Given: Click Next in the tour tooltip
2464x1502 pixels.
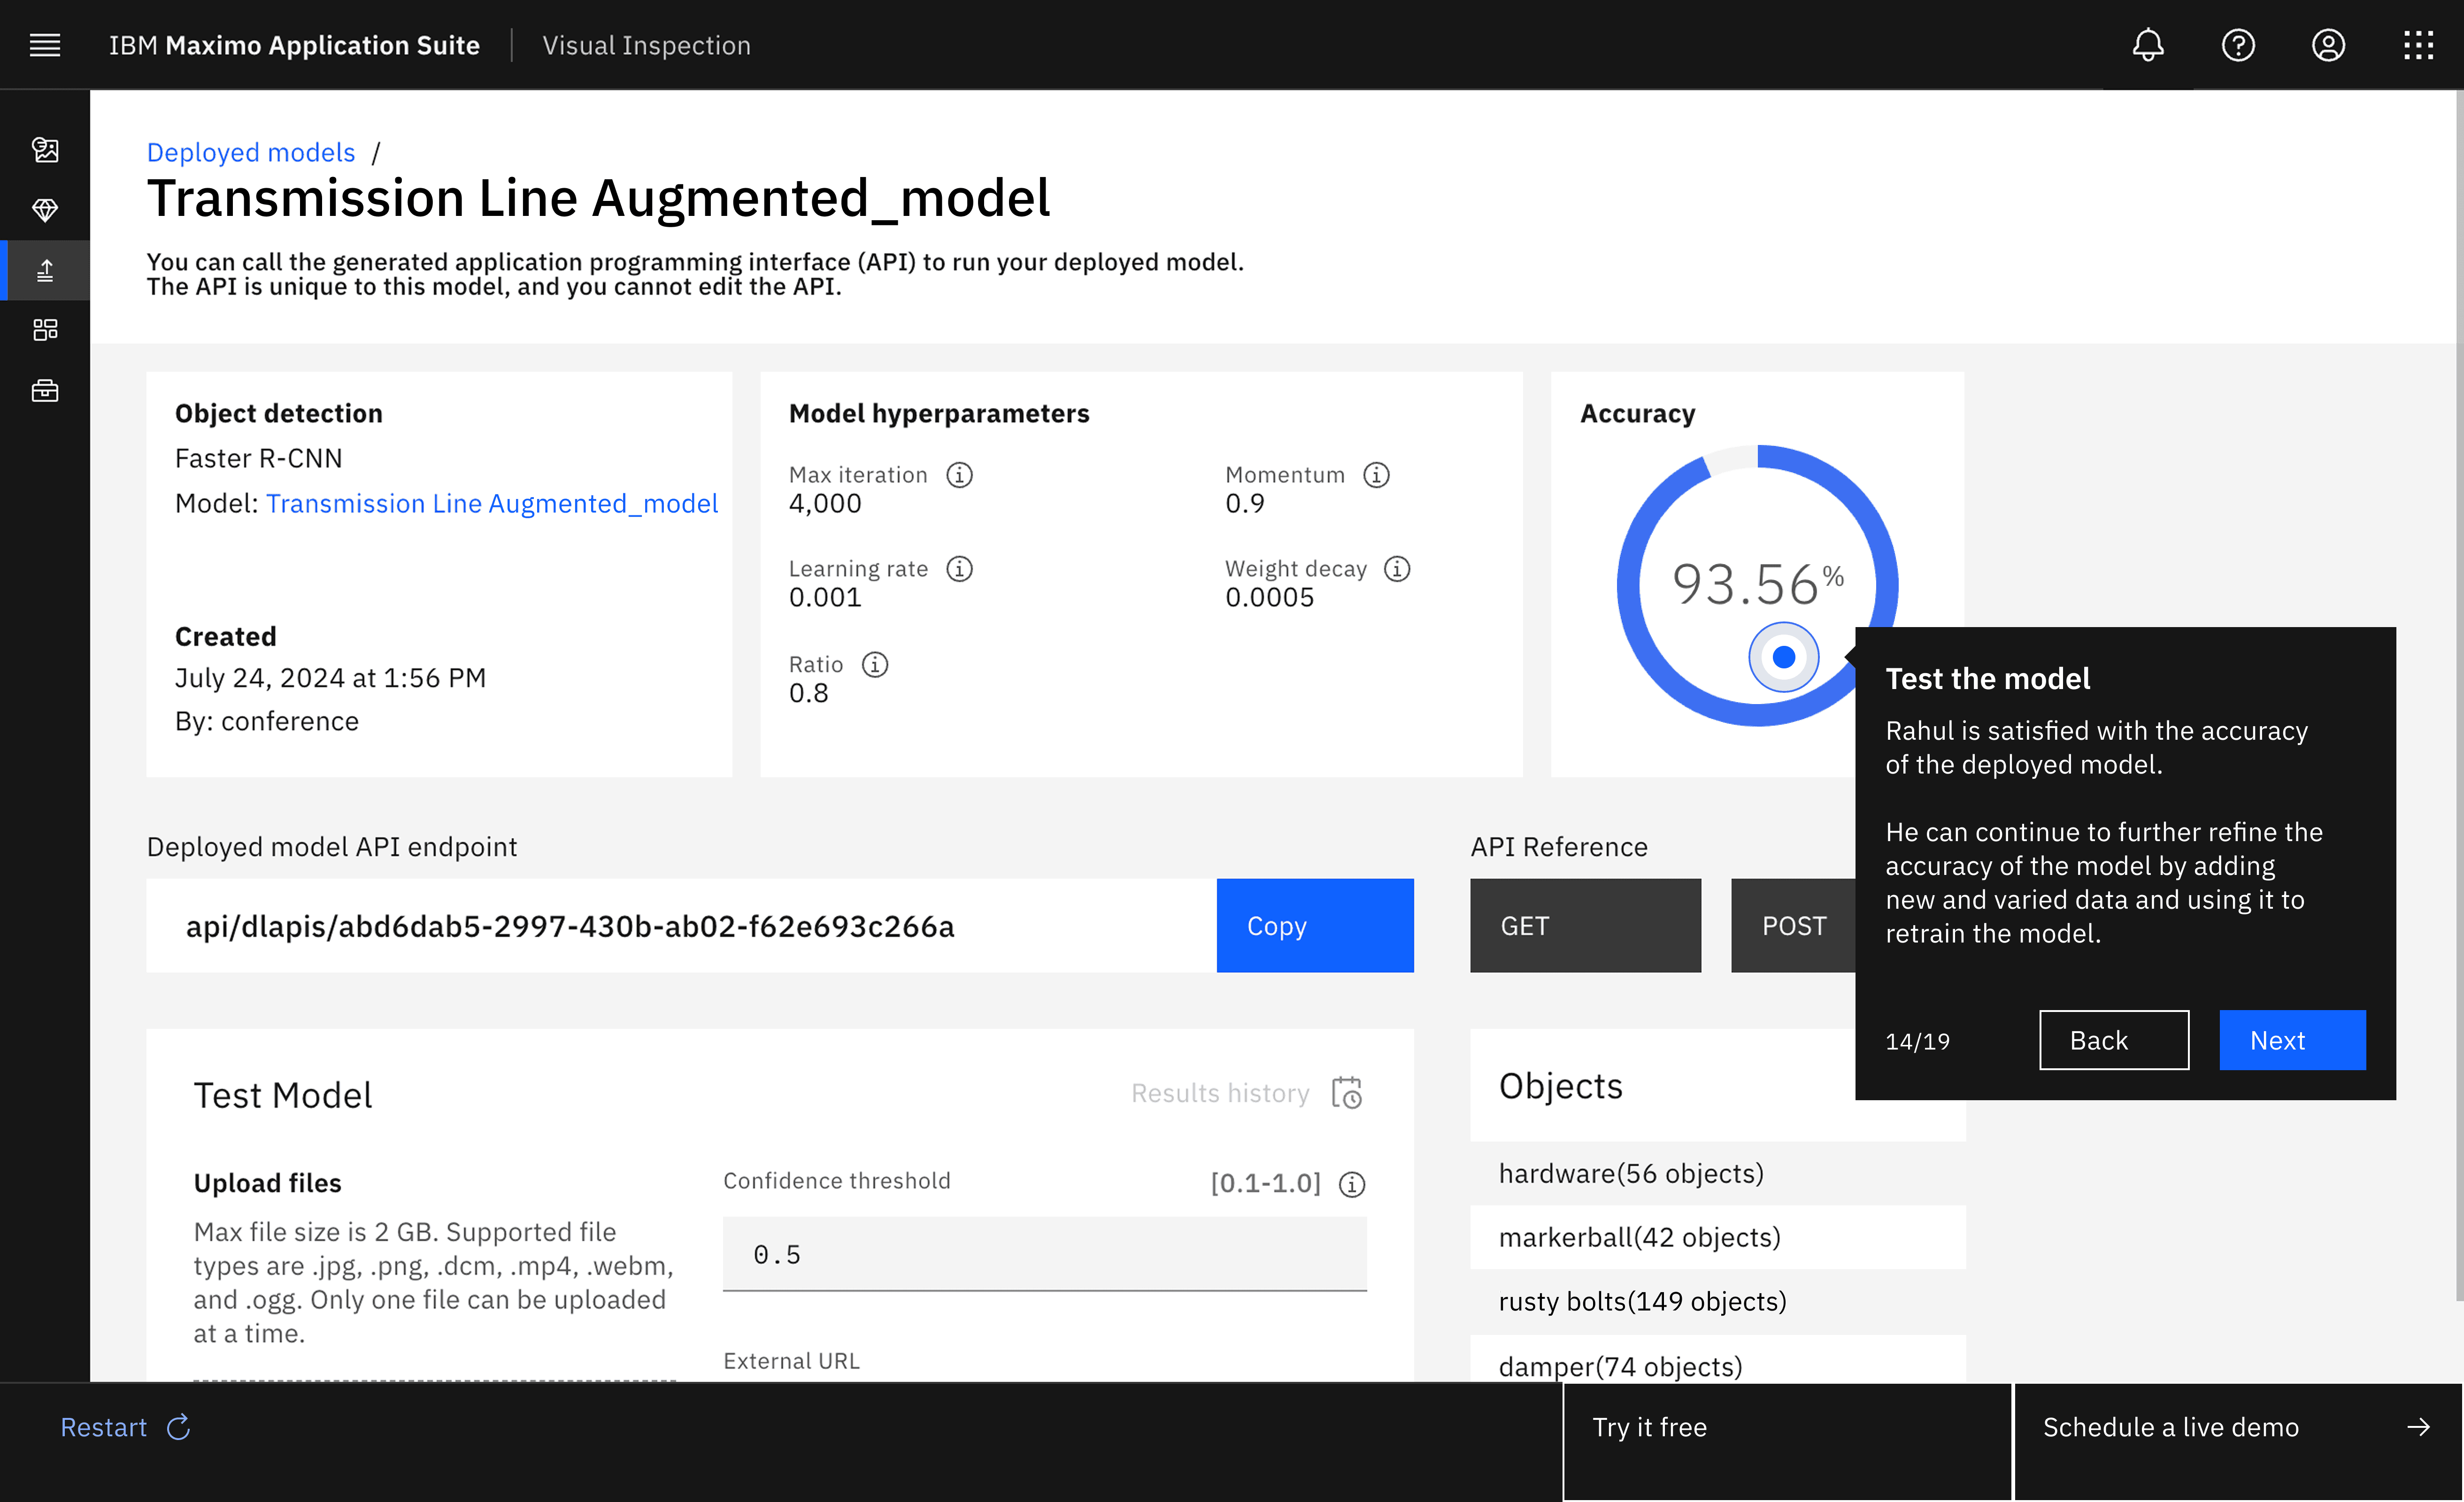Looking at the screenshot, I should coord(2291,1040).
